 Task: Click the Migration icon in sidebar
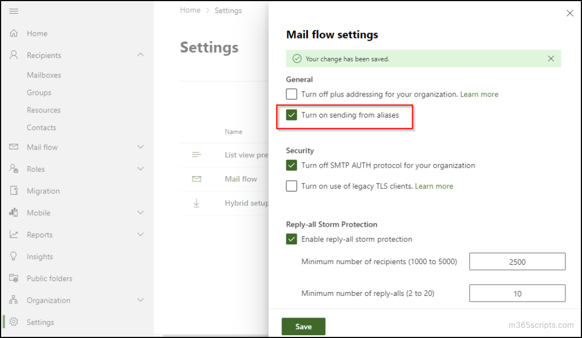click(14, 191)
